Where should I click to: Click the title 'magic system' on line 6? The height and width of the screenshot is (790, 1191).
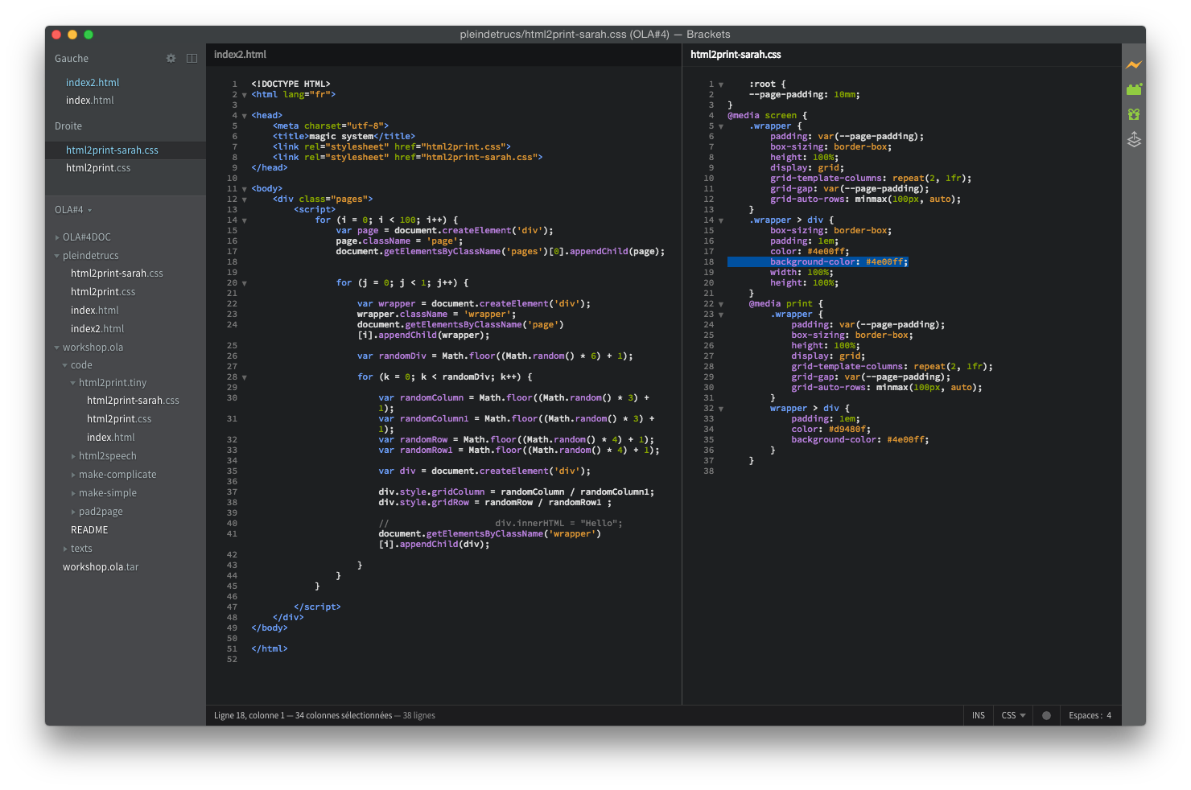click(341, 137)
